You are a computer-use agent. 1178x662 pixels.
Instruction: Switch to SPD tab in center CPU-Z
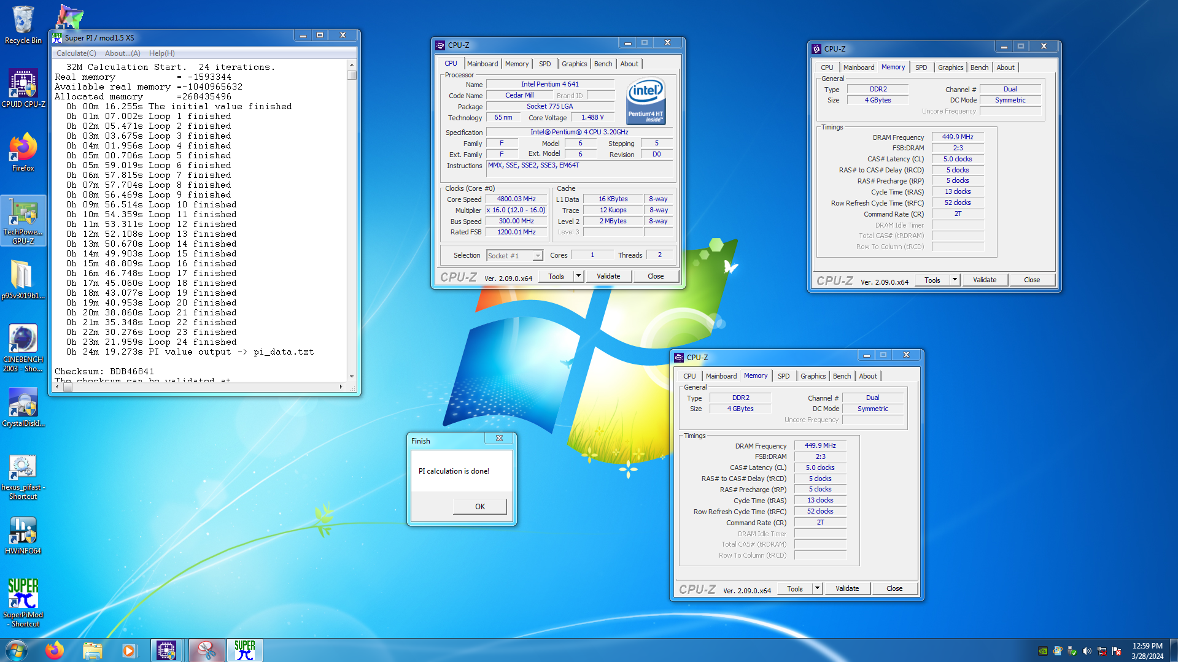pos(544,64)
